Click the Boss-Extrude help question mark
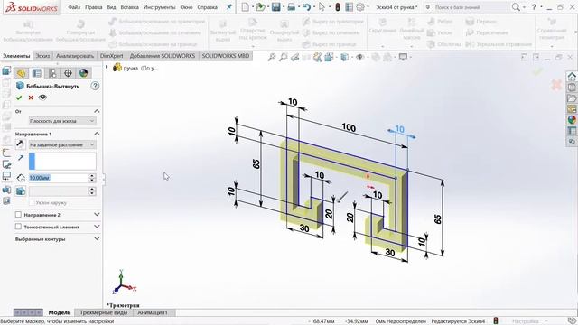Image resolution: width=578 pixels, height=325 pixels. 95,86
